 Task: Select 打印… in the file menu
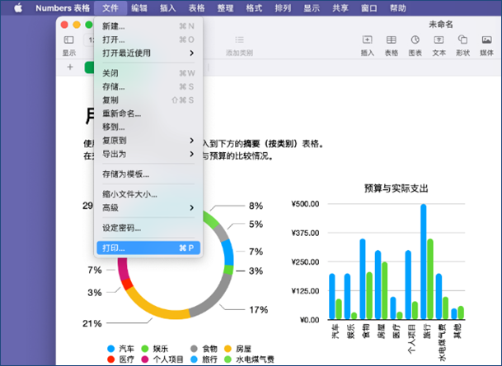[148, 248]
